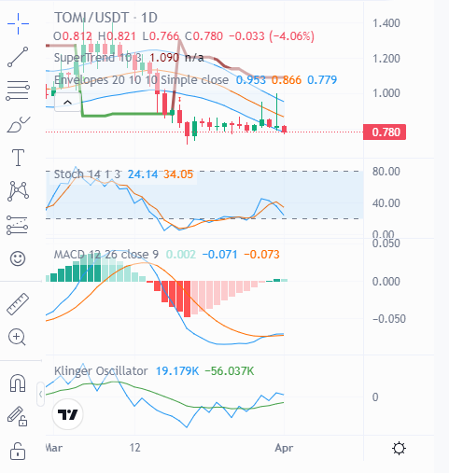Click the 80.00 Stoch scale label
Viewport: 449px width, 473px height.
point(386,172)
